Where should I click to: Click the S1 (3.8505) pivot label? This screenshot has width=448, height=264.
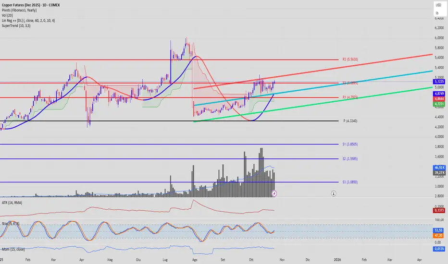click(350, 144)
